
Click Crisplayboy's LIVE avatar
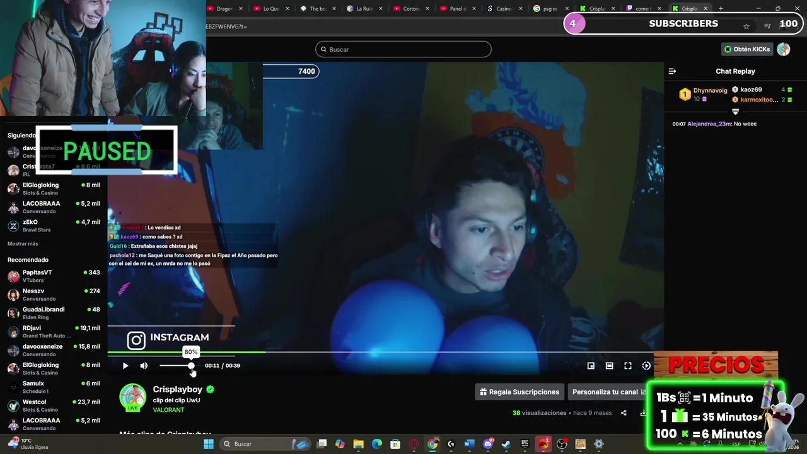point(133,397)
